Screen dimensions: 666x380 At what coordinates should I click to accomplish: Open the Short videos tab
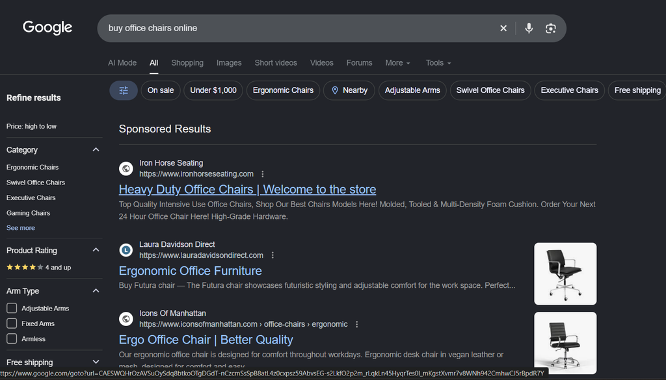pyautogui.click(x=276, y=63)
